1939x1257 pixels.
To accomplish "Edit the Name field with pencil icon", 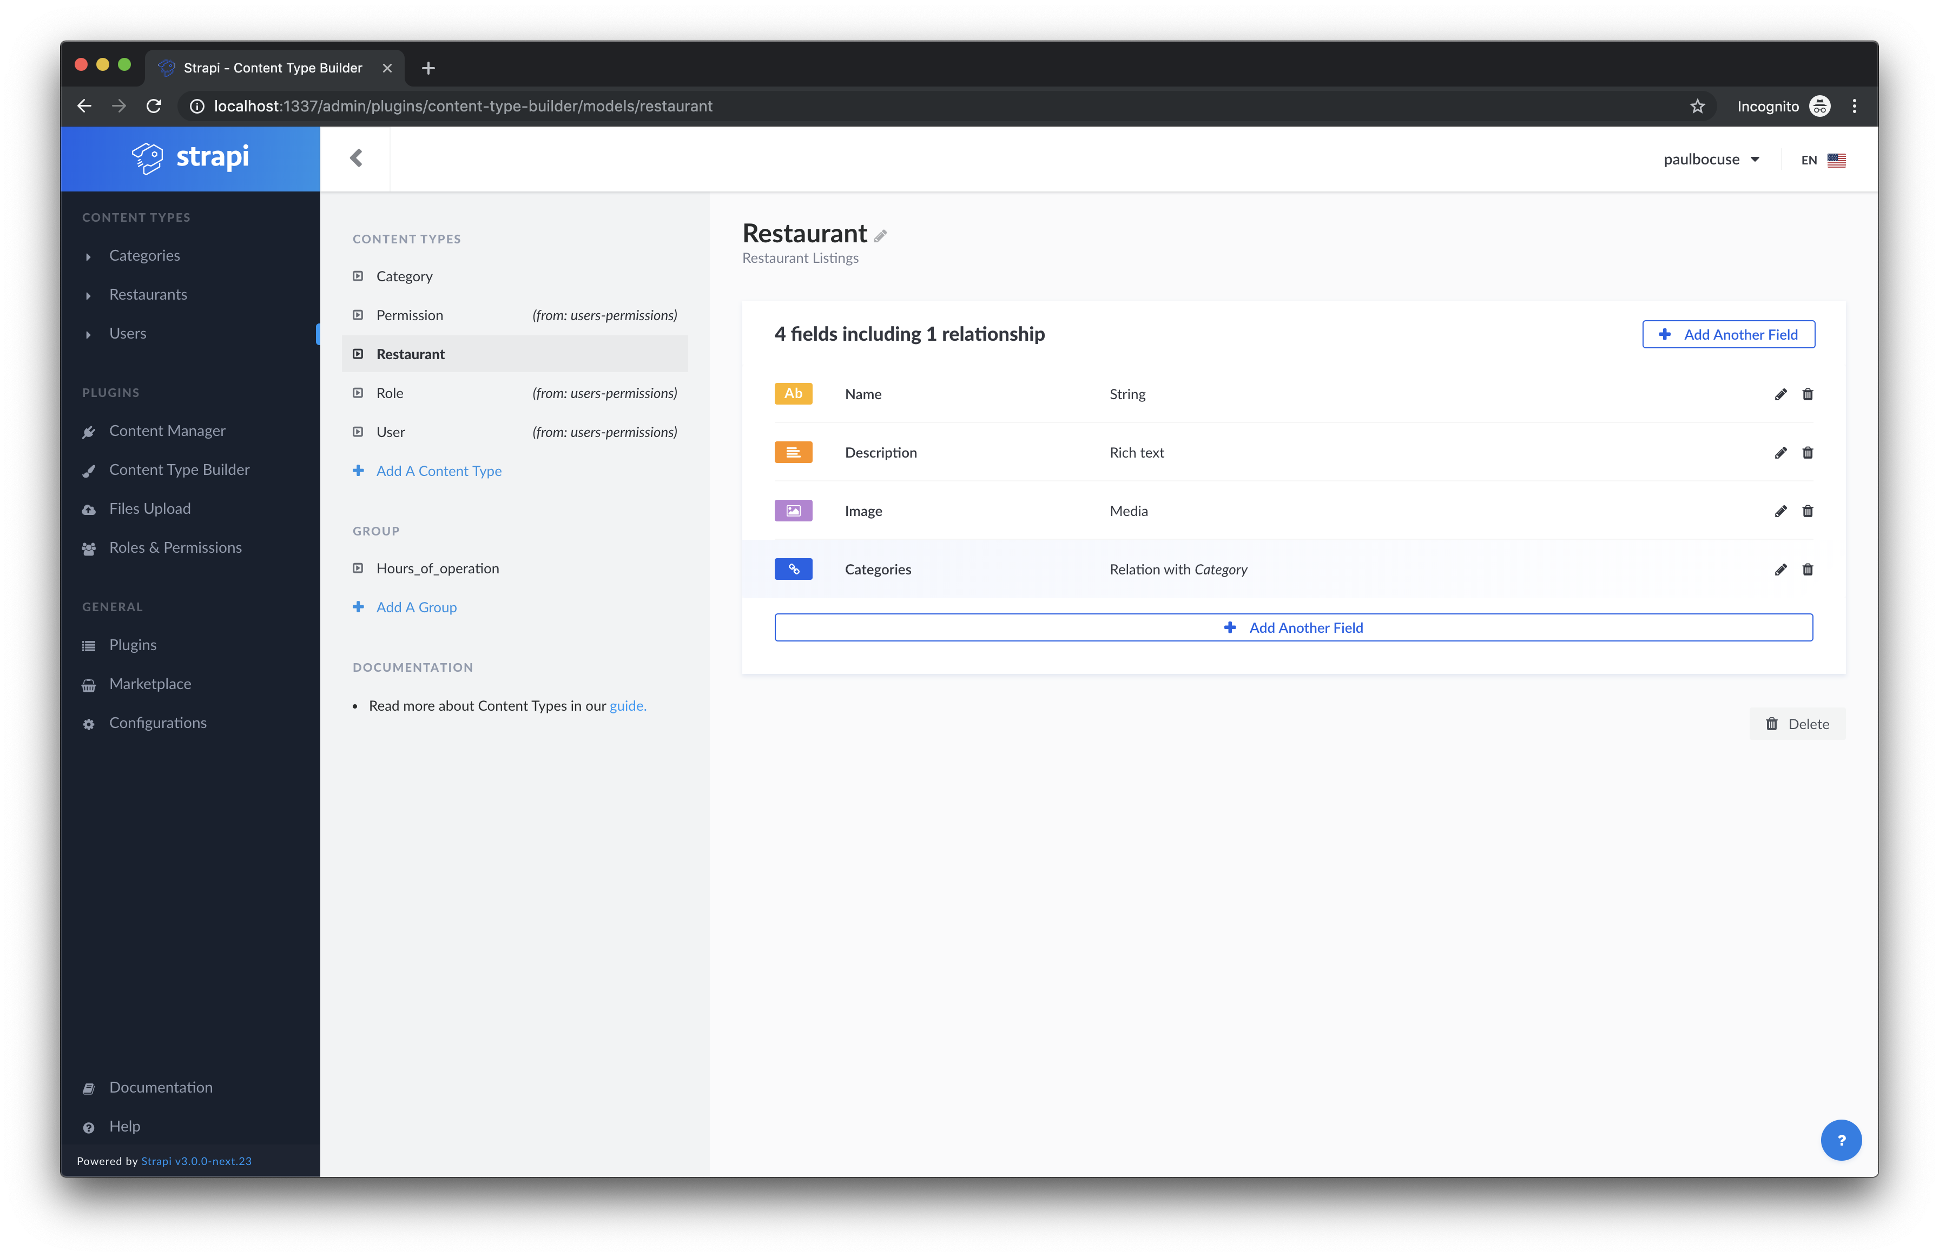I will (x=1780, y=394).
